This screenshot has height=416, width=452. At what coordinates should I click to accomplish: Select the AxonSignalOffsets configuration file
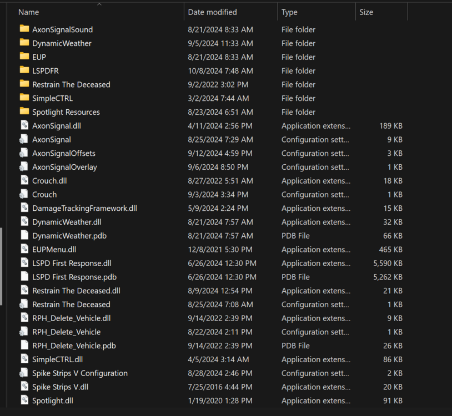pyautogui.click(x=24, y=153)
